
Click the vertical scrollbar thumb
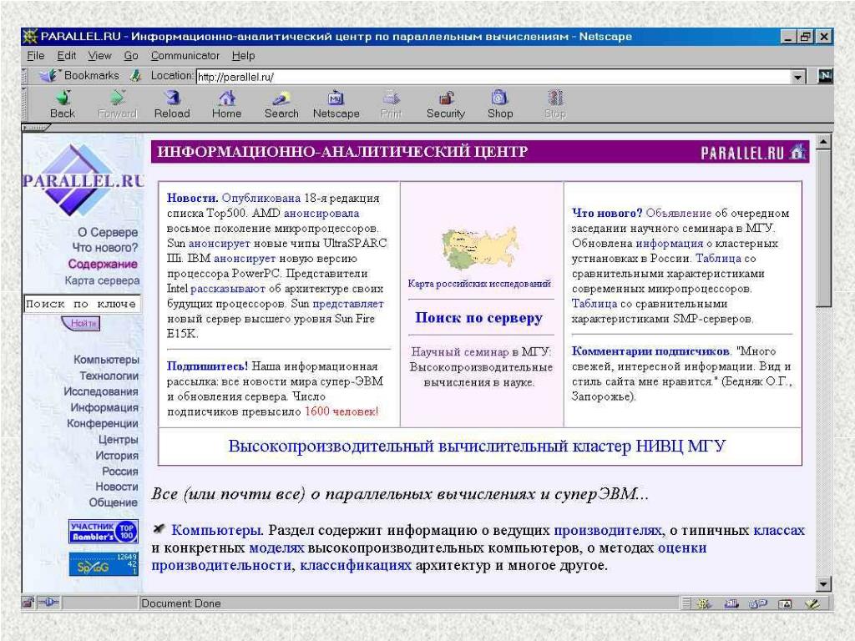823,229
